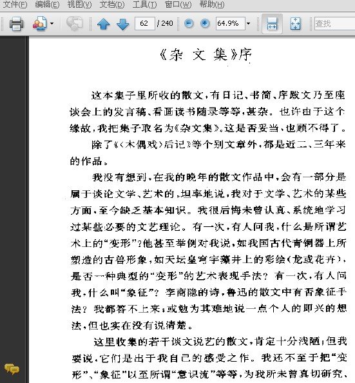Open the 文档(D) menu
Viewport: 355px width, 383px height.
click(x=112, y=5)
